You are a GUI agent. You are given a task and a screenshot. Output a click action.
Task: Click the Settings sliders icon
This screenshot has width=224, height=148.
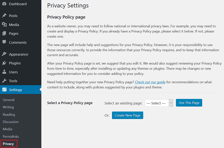click(x=4, y=90)
